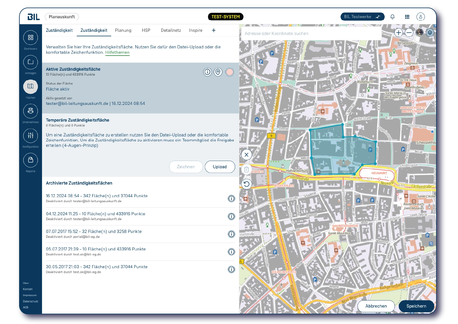This screenshot has width=458, height=324.
Task: Open the Reporte sidebar icon
Action: [x=31, y=160]
